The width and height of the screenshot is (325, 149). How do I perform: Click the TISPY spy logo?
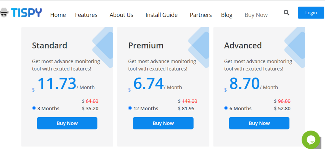pos(21,13)
